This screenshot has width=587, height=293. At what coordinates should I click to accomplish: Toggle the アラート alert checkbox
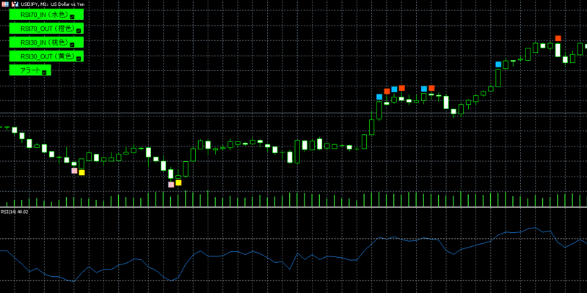(44, 72)
